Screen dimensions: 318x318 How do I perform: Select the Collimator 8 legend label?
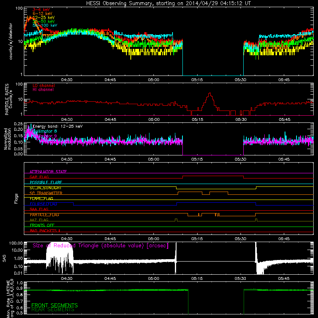(x=45, y=131)
